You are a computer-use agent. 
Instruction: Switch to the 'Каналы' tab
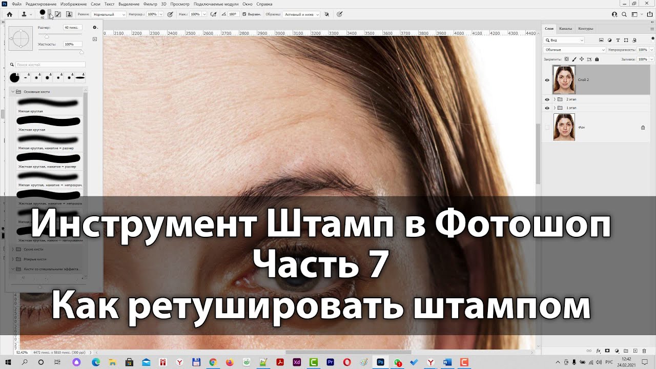[x=566, y=29]
